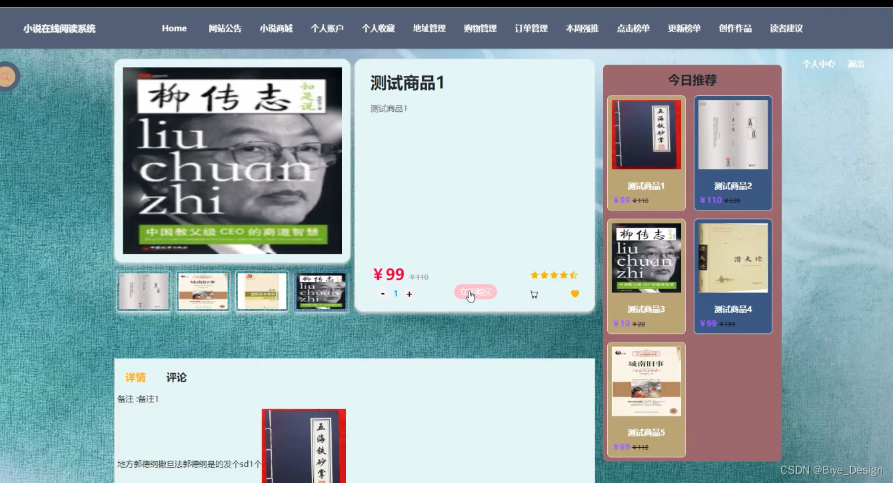893x483 pixels.
Task: Select third gallery thumbnail with yellow-green cover
Action: click(x=262, y=291)
